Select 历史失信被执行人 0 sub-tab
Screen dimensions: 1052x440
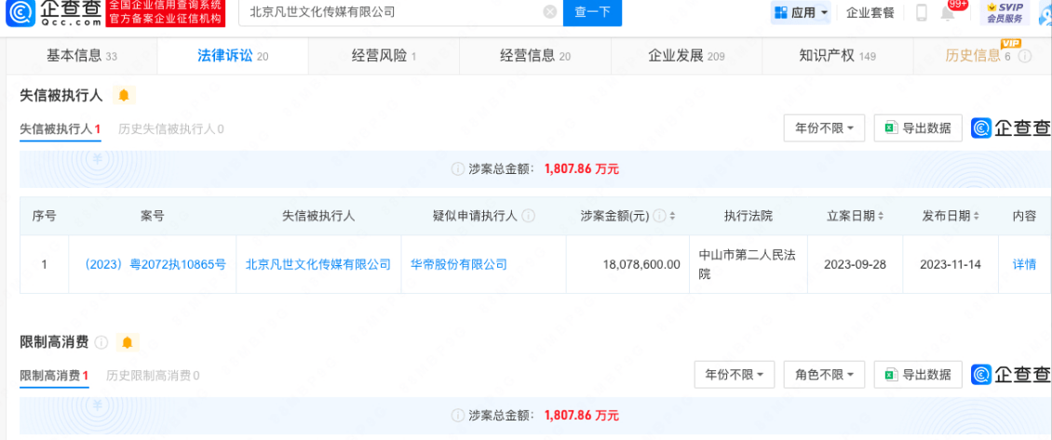(171, 128)
